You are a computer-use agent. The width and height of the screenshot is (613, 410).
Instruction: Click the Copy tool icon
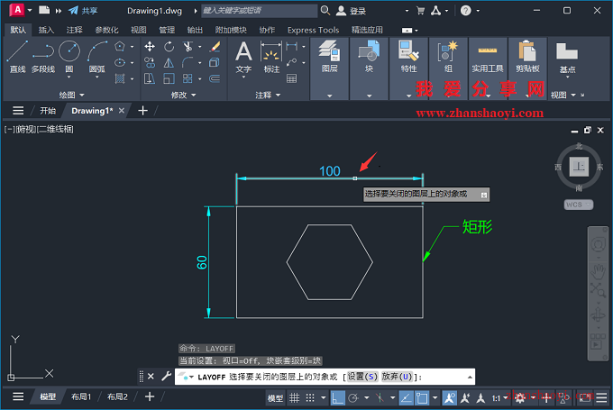click(x=150, y=62)
